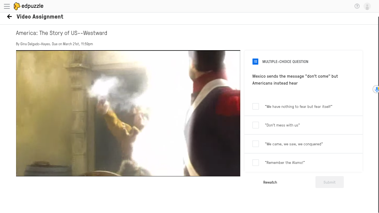Check "We have nothing to fear" option
379x213 pixels.
tap(256, 106)
